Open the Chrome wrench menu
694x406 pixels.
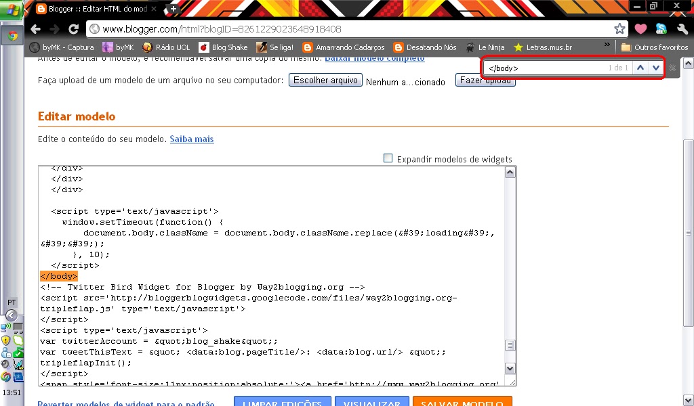682,29
